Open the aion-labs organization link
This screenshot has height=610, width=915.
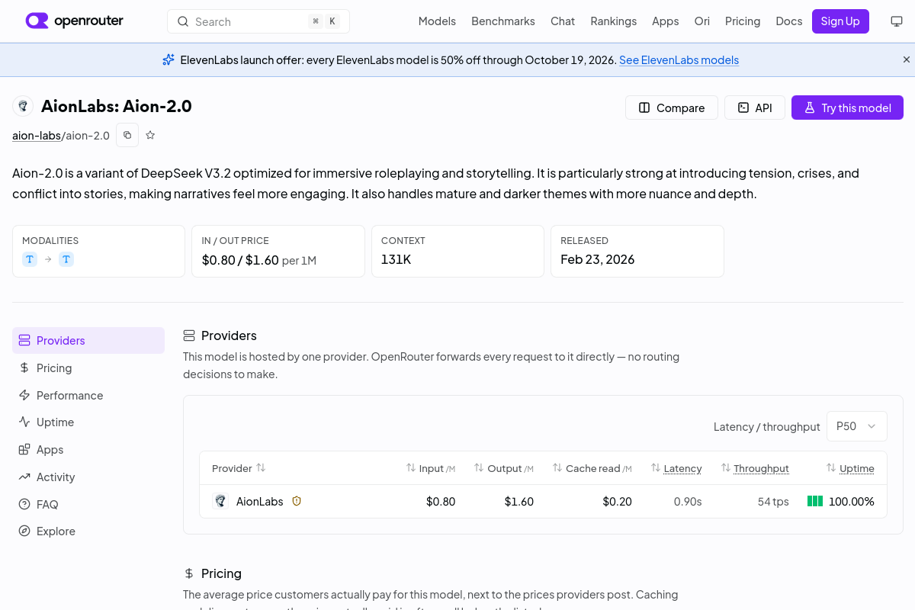click(x=37, y=136)
